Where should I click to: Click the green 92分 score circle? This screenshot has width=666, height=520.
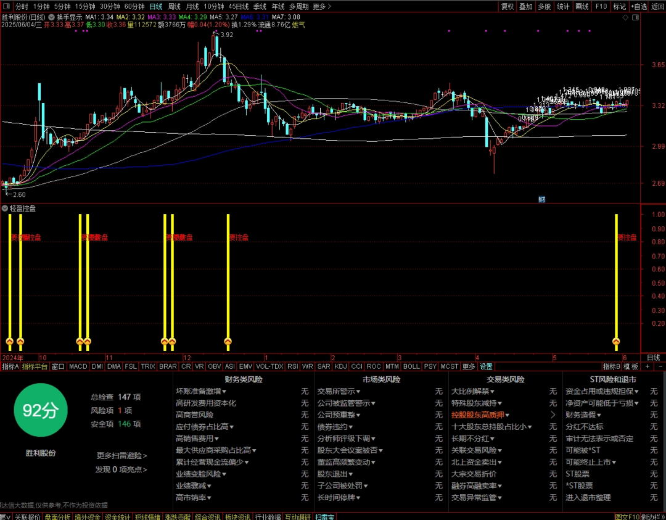[41, 410]
